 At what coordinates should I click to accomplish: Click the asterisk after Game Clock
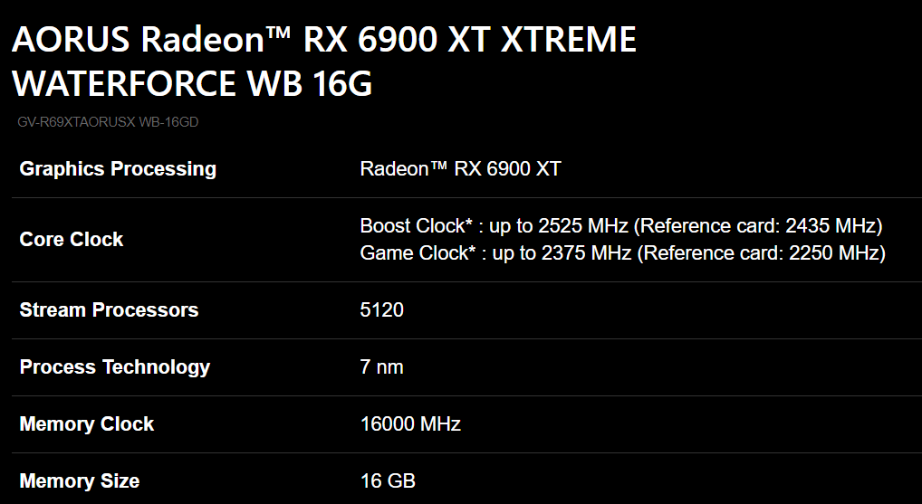471,251
